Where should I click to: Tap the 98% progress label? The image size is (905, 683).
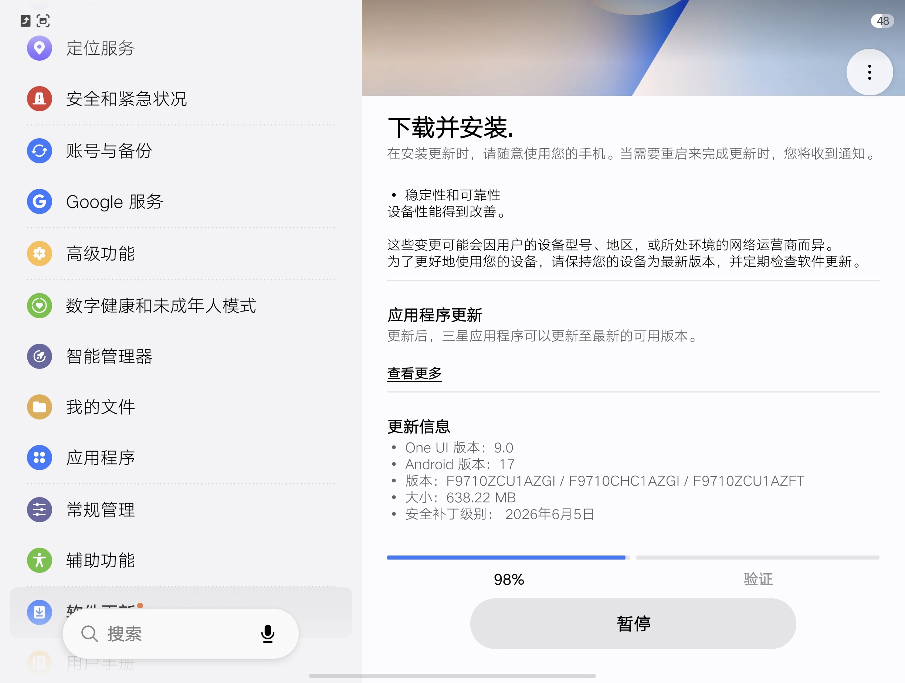tap(509, 580)
